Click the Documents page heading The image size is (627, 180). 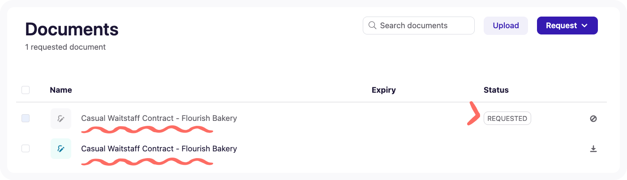(72, 29)
